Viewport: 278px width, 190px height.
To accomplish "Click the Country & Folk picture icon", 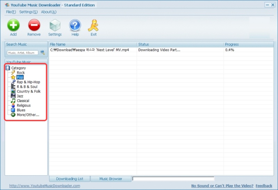I will click(x=13, y=91).
